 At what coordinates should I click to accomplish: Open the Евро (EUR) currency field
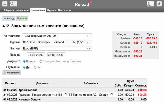click(x=57, y=49)
